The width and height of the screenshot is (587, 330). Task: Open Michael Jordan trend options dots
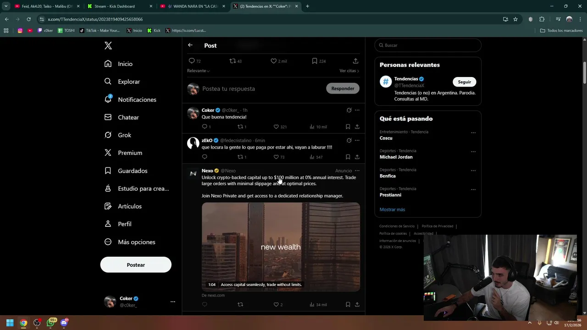click(x=473, y=152)
